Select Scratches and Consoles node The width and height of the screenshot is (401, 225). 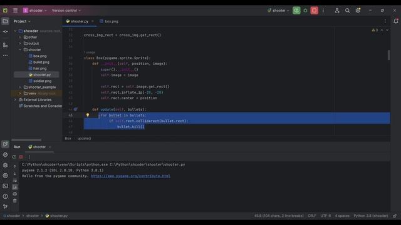pos(40,106)
